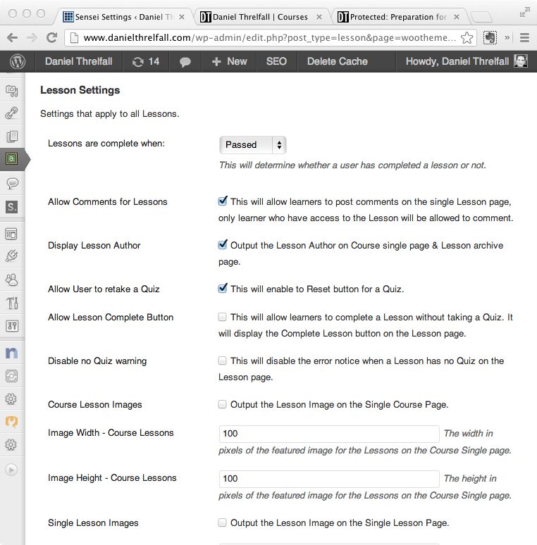Viewport: 537px width, 545px height.
Task: Click the Image Width - Course Lessons field
Action: pyautogui.click(x=329, y=434)
